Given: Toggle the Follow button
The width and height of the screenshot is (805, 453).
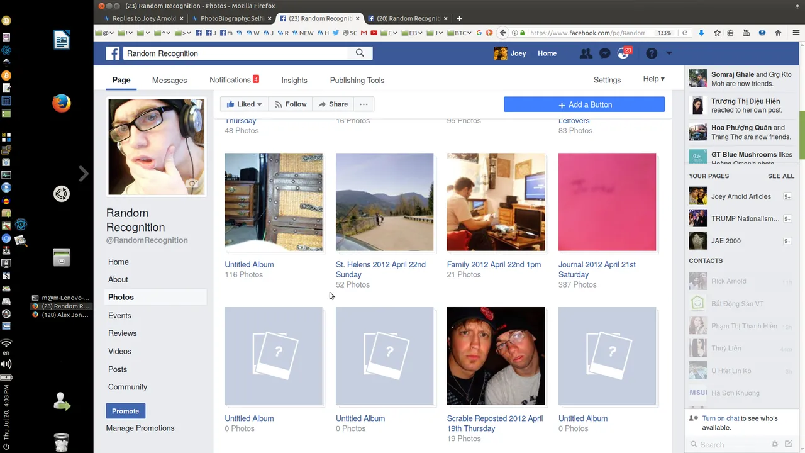Looking at the screenshot, I should pos(291,104).
